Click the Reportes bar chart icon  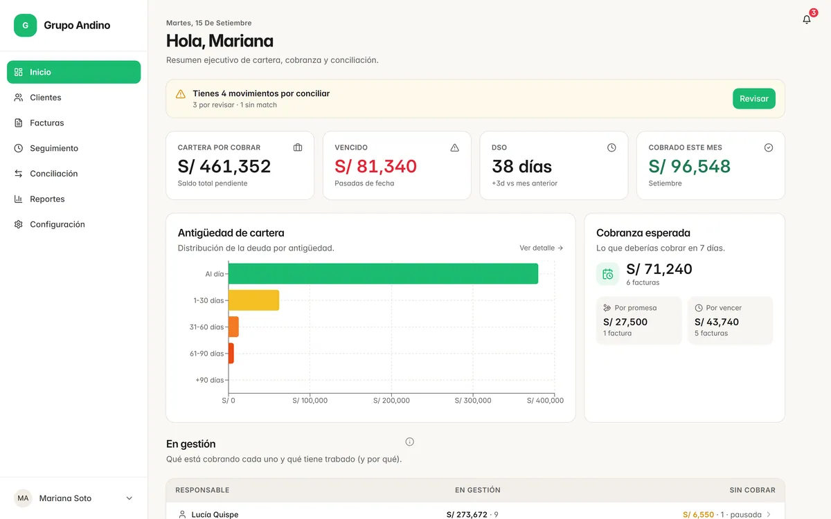19,199
